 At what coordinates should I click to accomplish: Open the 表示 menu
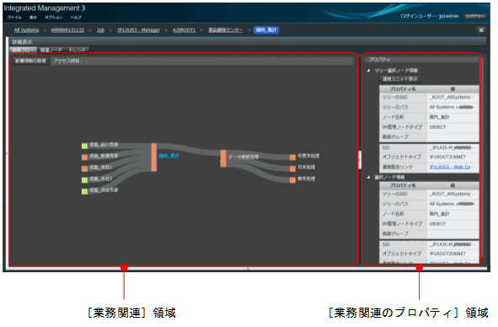click(x=33, y=18)
